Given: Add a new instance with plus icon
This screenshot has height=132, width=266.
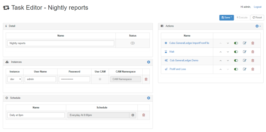Looking at the screenshot, I should pos(149,62).
